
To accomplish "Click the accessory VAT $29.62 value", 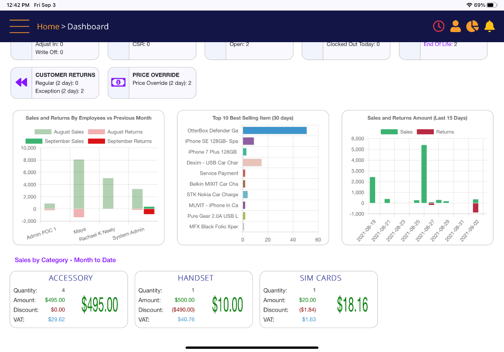I will coord(56,319).
